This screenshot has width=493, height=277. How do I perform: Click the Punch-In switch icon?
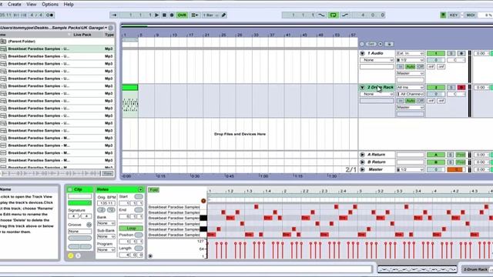[322, 15]
